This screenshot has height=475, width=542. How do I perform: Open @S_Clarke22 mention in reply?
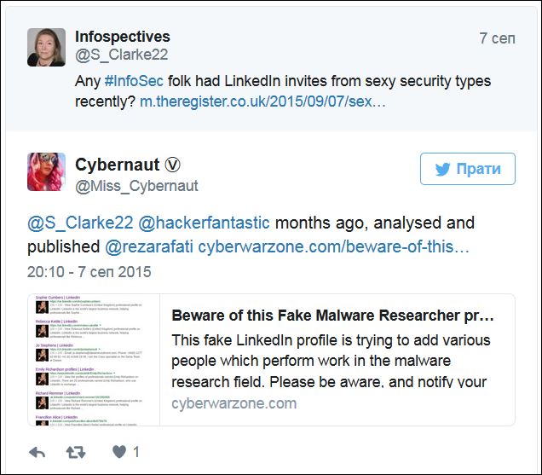78,223
